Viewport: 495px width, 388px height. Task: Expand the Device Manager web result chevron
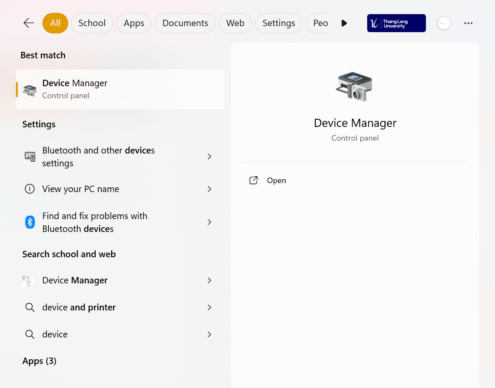pos(209,280)
